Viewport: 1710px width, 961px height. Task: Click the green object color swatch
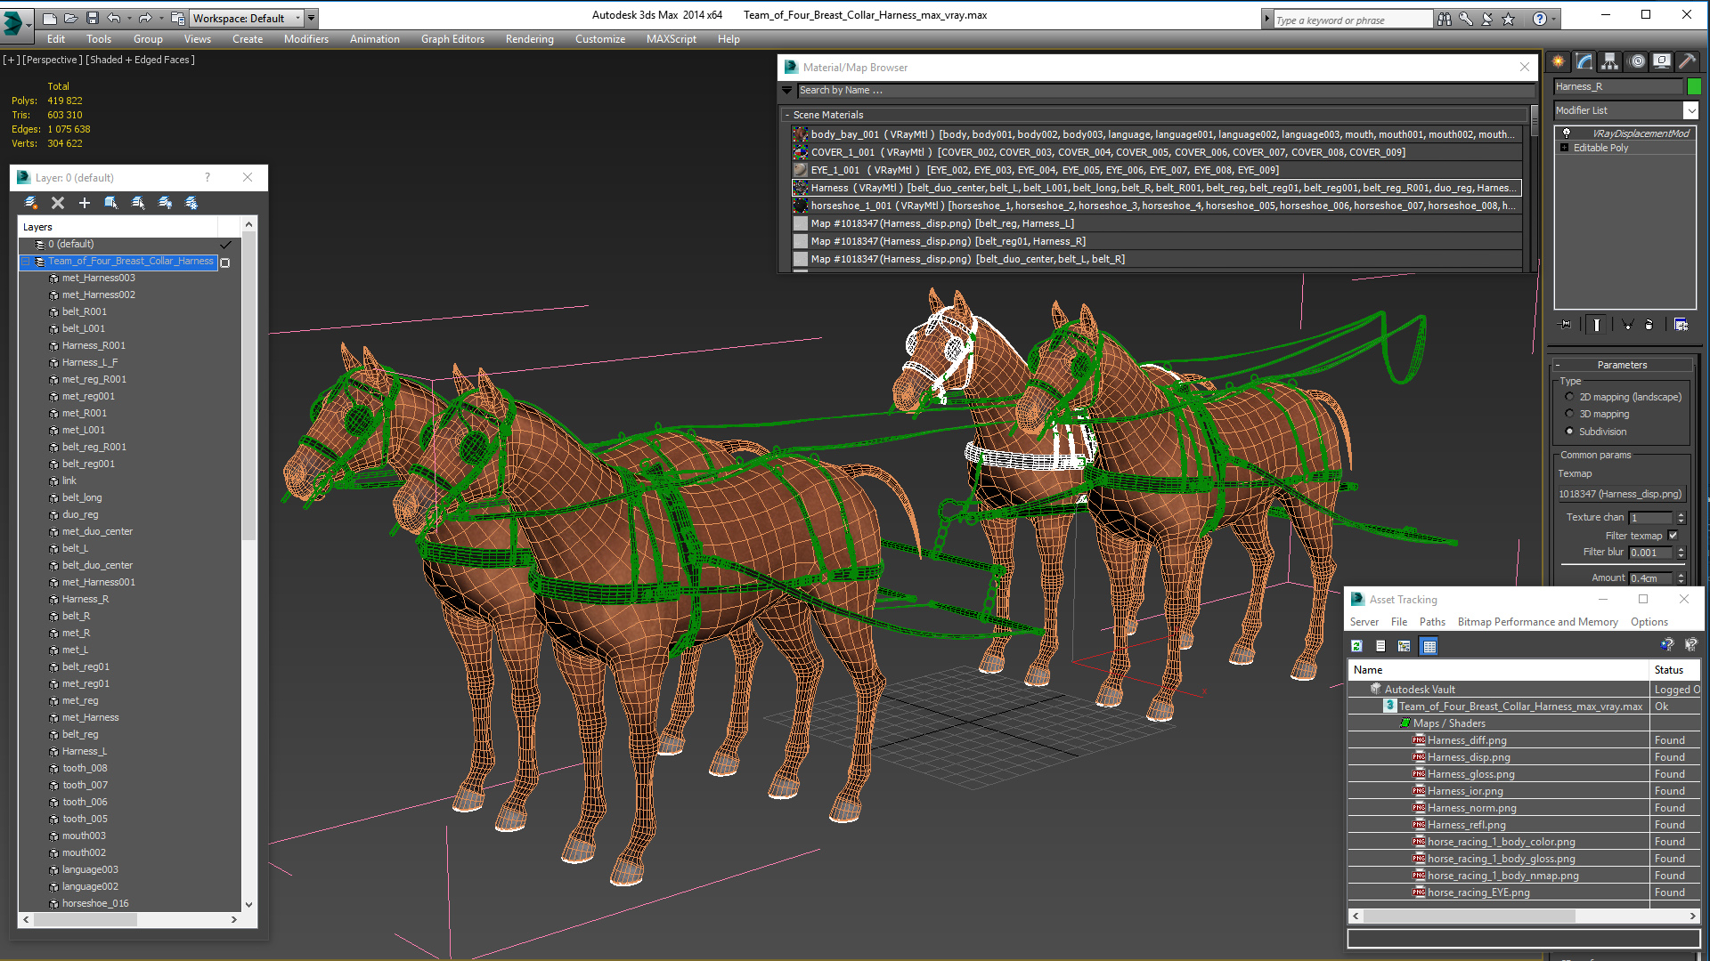tap(1694, 86)
